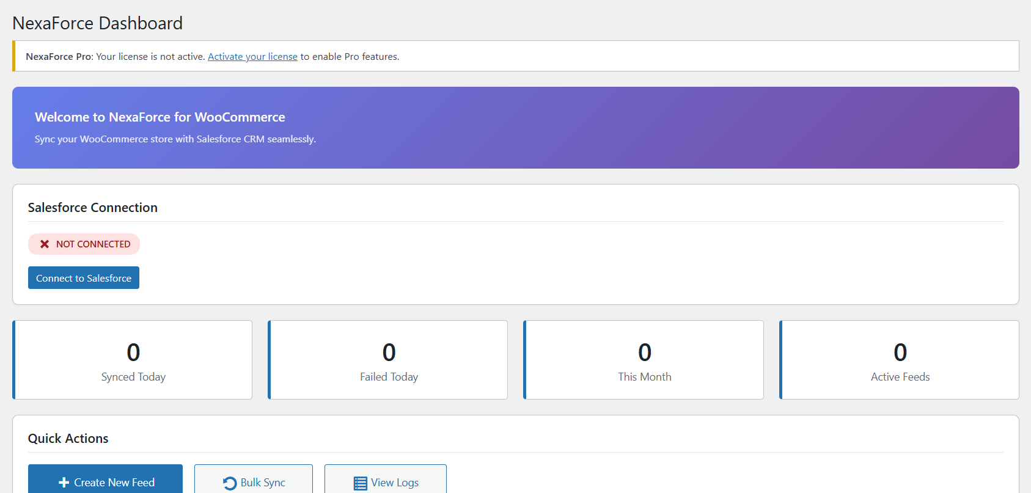Click the Sync your WooCommerce store subtitle text
The width and height of the screenshot is (1031, 493).
(x=175, y=139)
